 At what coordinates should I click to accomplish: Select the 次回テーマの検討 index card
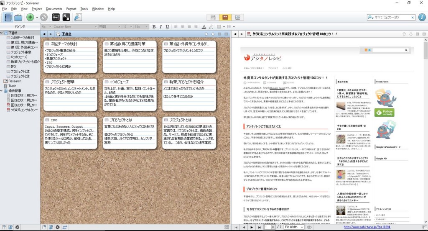[x=70, y=57]
